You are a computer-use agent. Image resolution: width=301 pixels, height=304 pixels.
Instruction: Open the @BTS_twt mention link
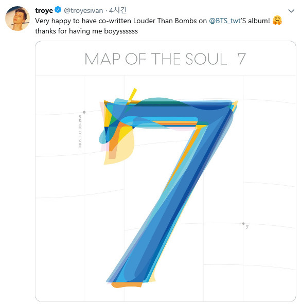click(224, 21)
